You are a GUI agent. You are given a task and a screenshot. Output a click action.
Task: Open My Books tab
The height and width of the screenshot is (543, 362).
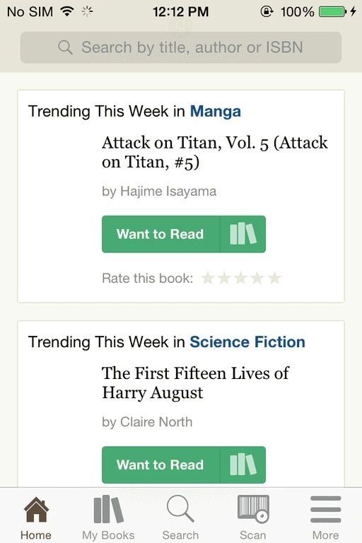108,518
